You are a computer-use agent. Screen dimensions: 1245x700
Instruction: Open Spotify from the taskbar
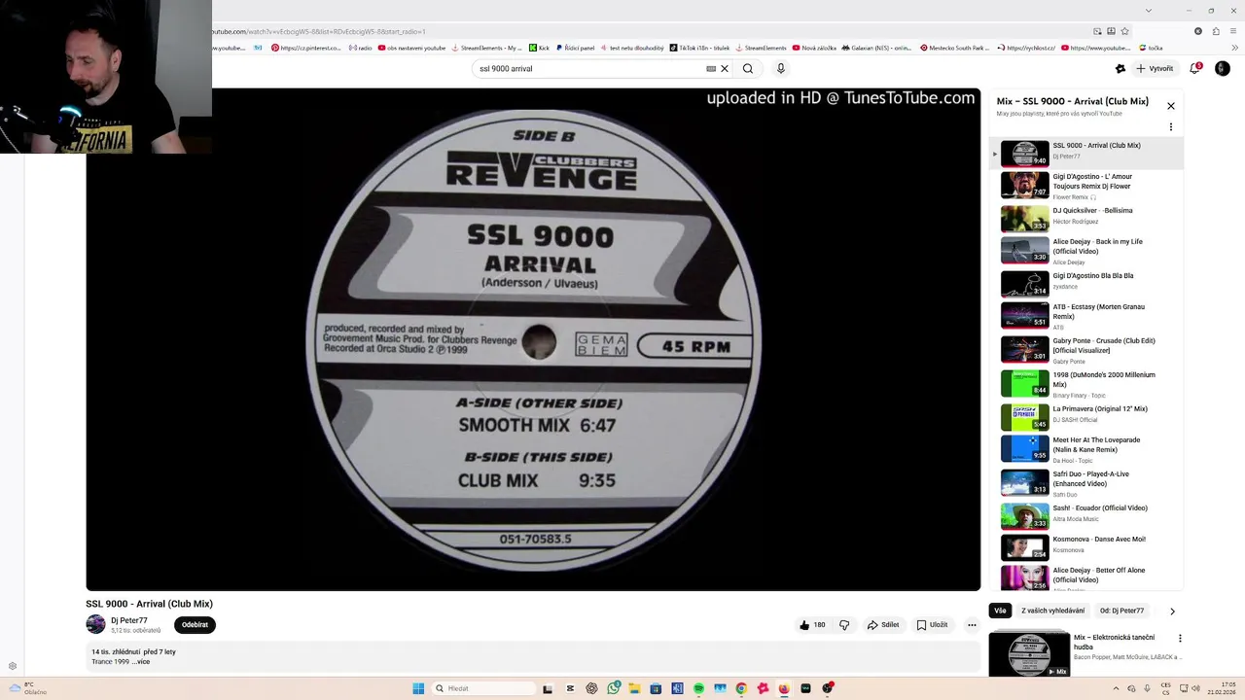(698, 688)
